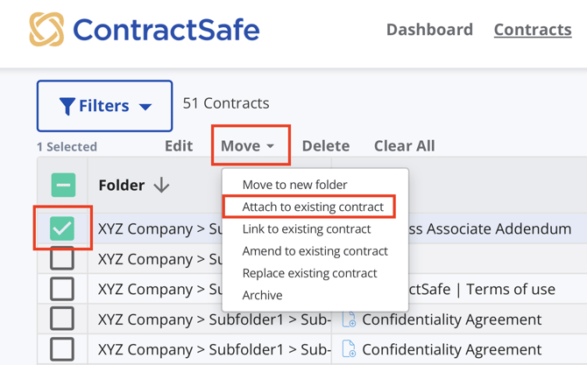Check the second contract row checkbox
Screen dimensions: 587x365
62,259
